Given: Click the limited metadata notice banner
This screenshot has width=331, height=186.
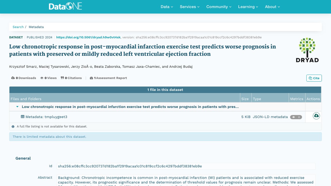Looking at the screenshot, I should 165,137.
